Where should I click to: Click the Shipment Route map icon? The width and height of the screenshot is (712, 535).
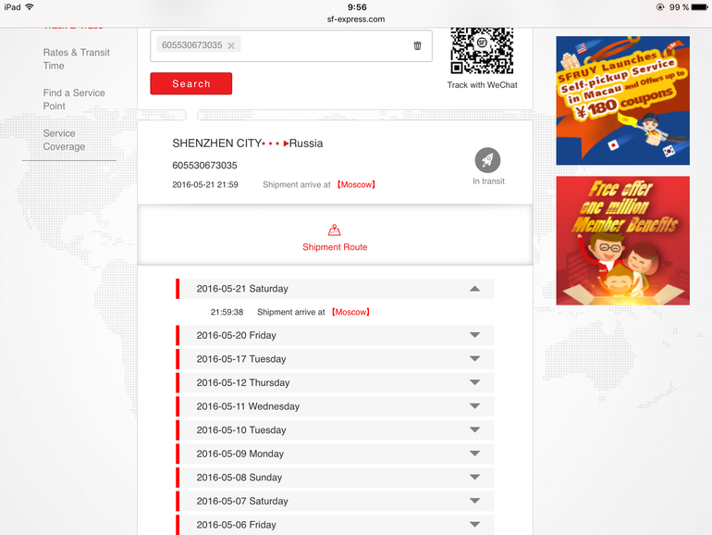pyautogui.click(x=334, y=230)
